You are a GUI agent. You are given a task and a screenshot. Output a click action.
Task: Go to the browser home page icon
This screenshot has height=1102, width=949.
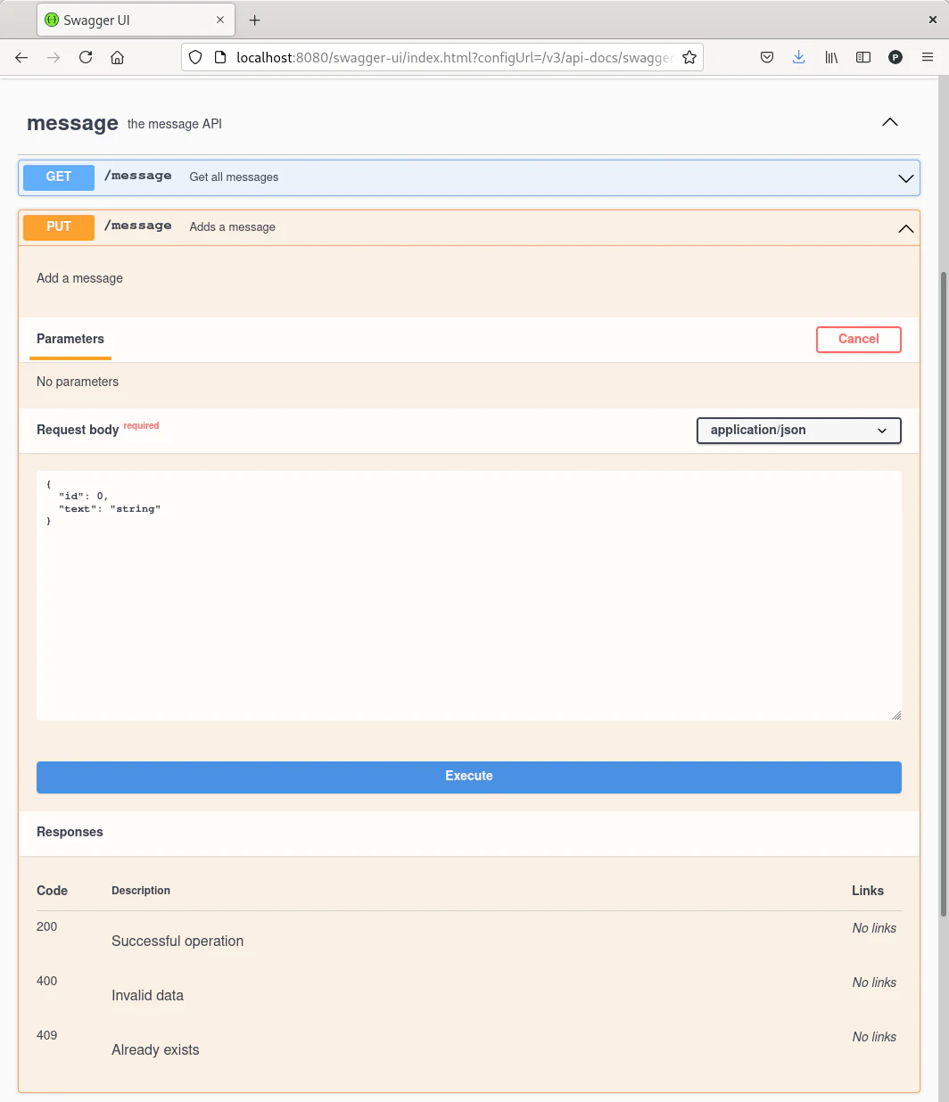117,57
